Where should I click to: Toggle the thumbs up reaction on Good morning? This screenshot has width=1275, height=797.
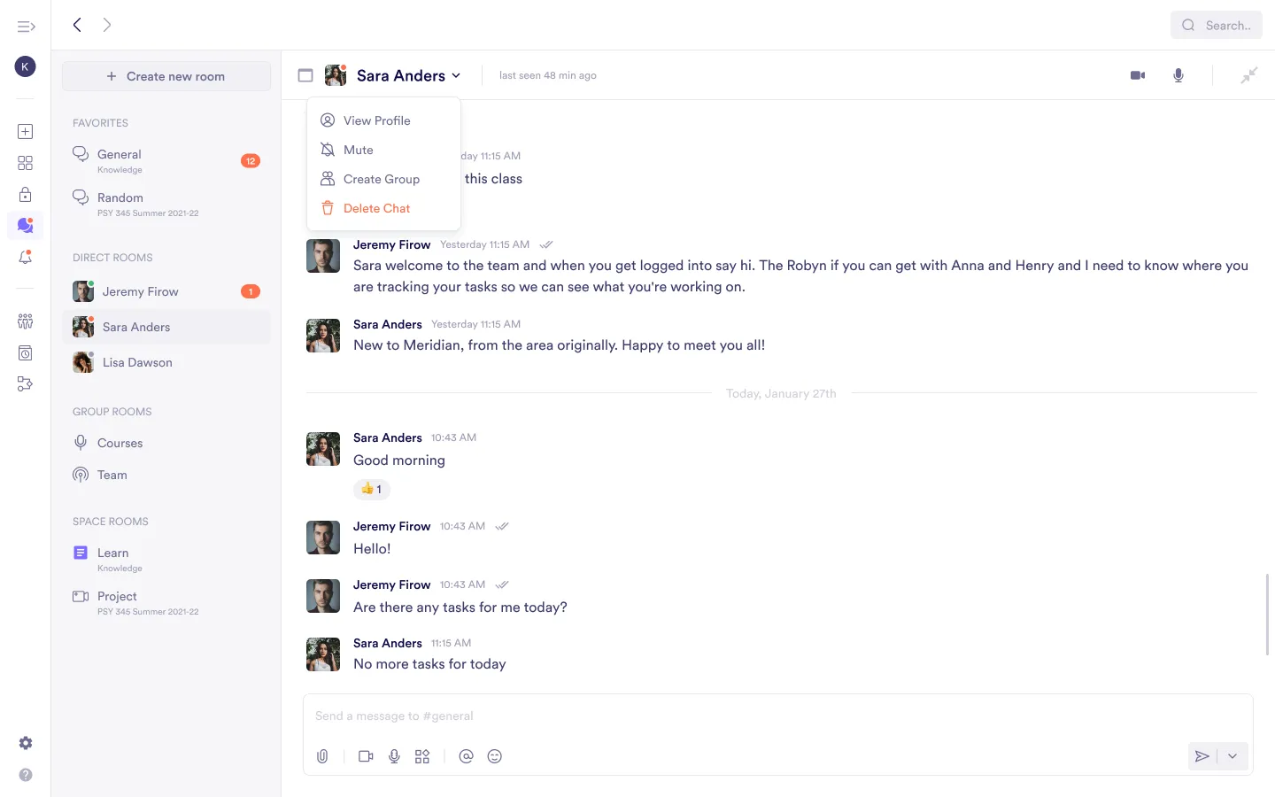click(x=372, y=489)
